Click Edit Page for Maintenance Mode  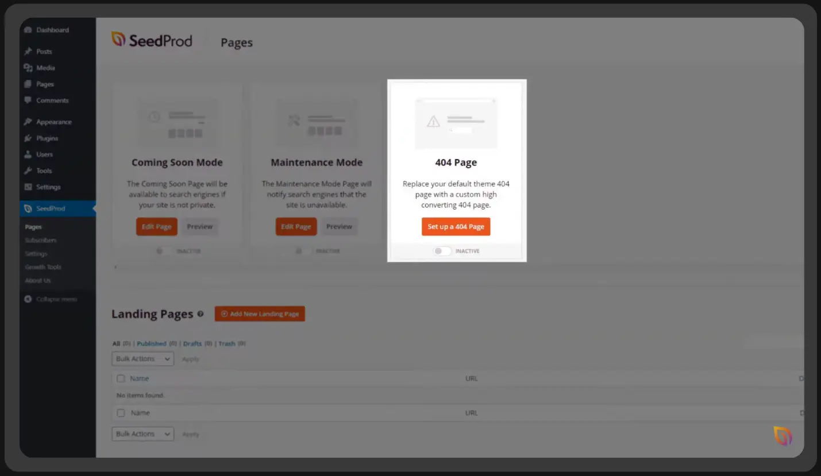coord(296,227)
